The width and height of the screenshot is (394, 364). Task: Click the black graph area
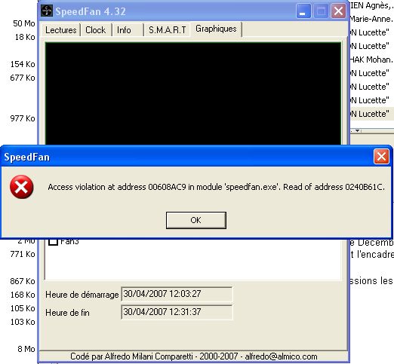point(193,93)
